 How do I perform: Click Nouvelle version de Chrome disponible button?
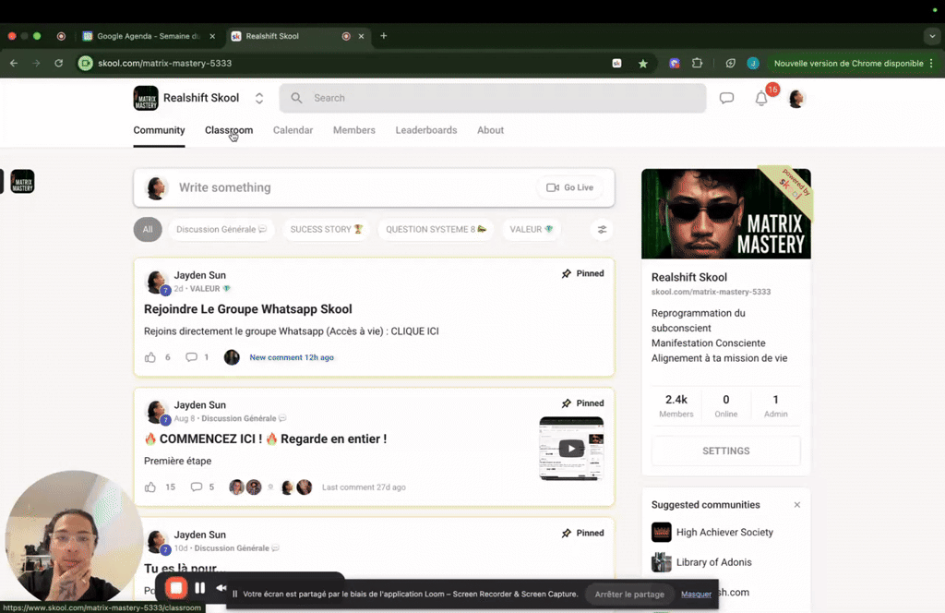point(849,64)
